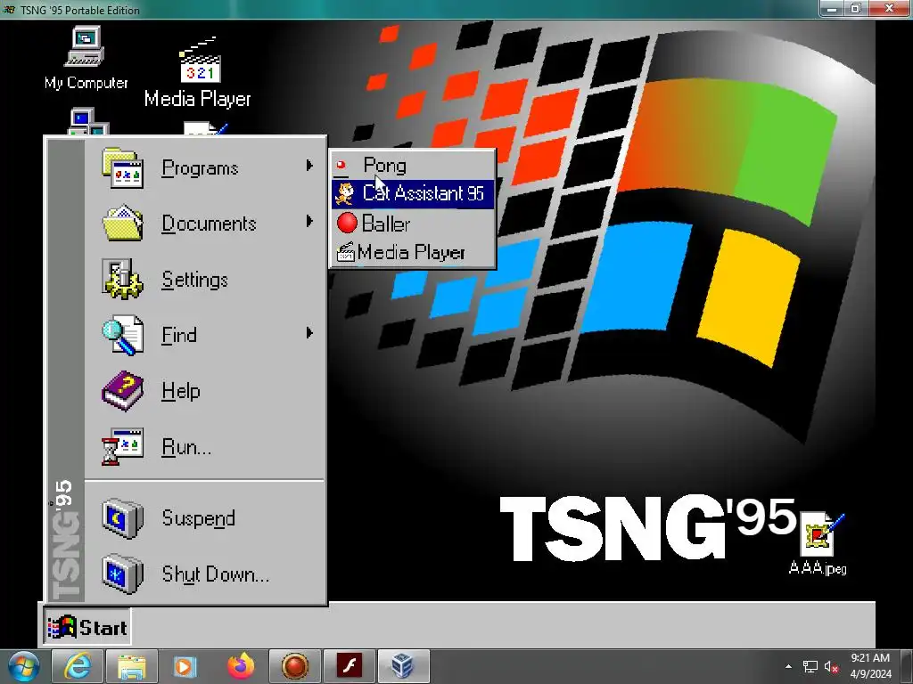The image size is (913, 684).
Task: Open Windows Explorer folder in taskbar
Action: (x=132, y=666)
